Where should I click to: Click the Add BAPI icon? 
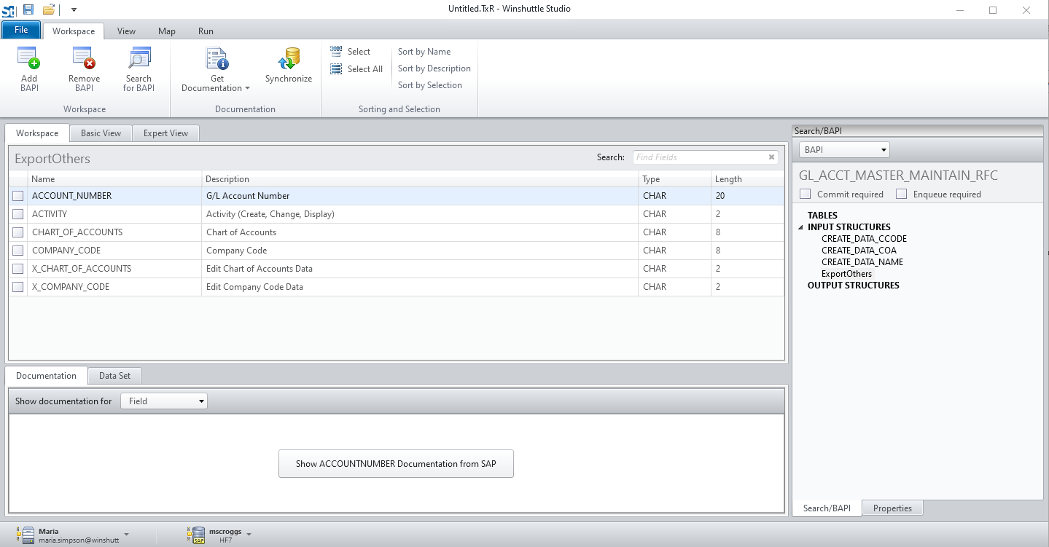[x=29, y=58]
